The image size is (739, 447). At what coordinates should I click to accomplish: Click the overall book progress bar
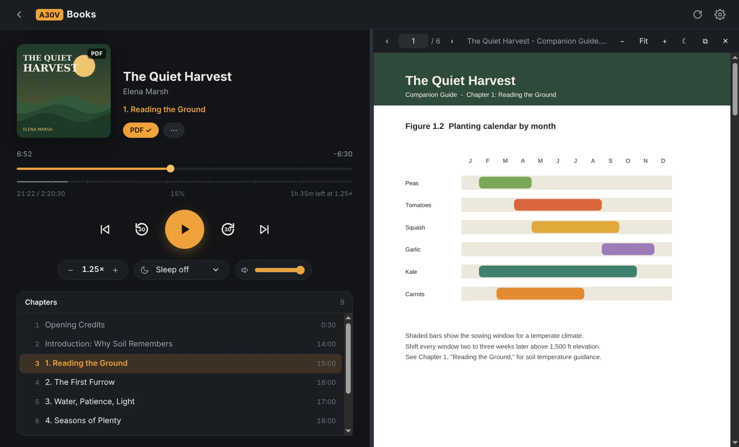pyautogui.click(x=184, y=182)
